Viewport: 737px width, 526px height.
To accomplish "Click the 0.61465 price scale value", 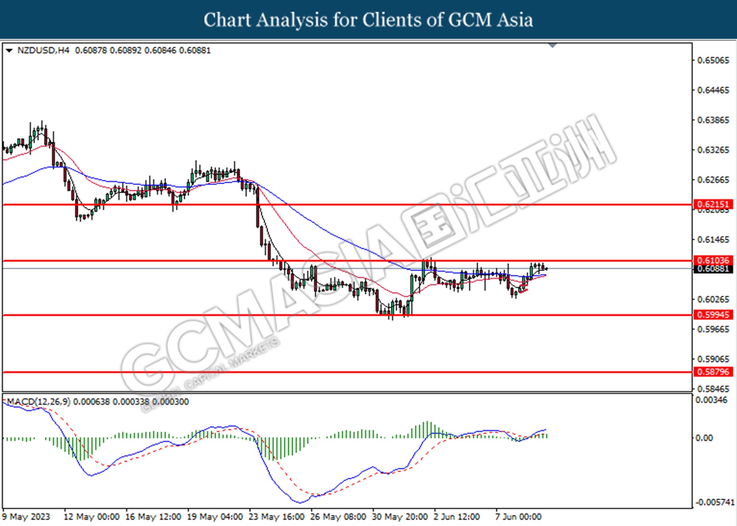I will click(713, 239).
